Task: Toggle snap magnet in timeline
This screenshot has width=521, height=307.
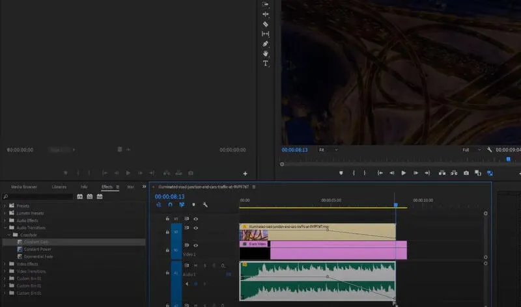Action: [x=170, y=205]
